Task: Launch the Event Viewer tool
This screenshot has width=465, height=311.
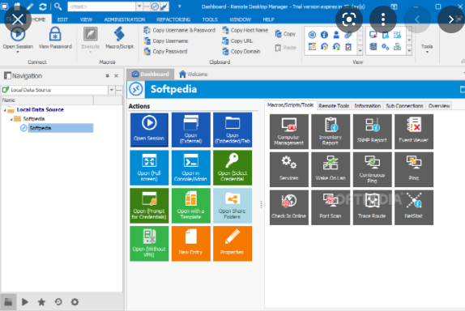Action: 414,132
